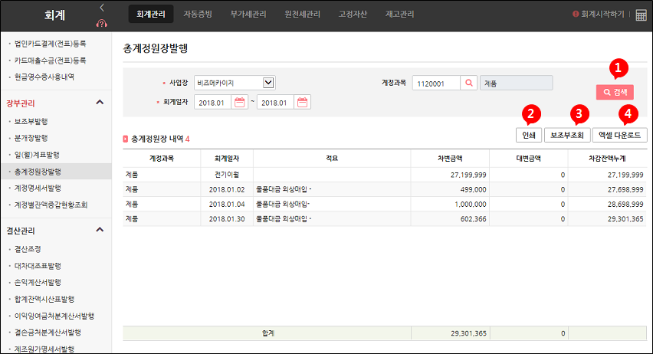The width and height of the screenshot is (653, 354).
Task: Open the help headset icon
Action: [x=102, y=23]
